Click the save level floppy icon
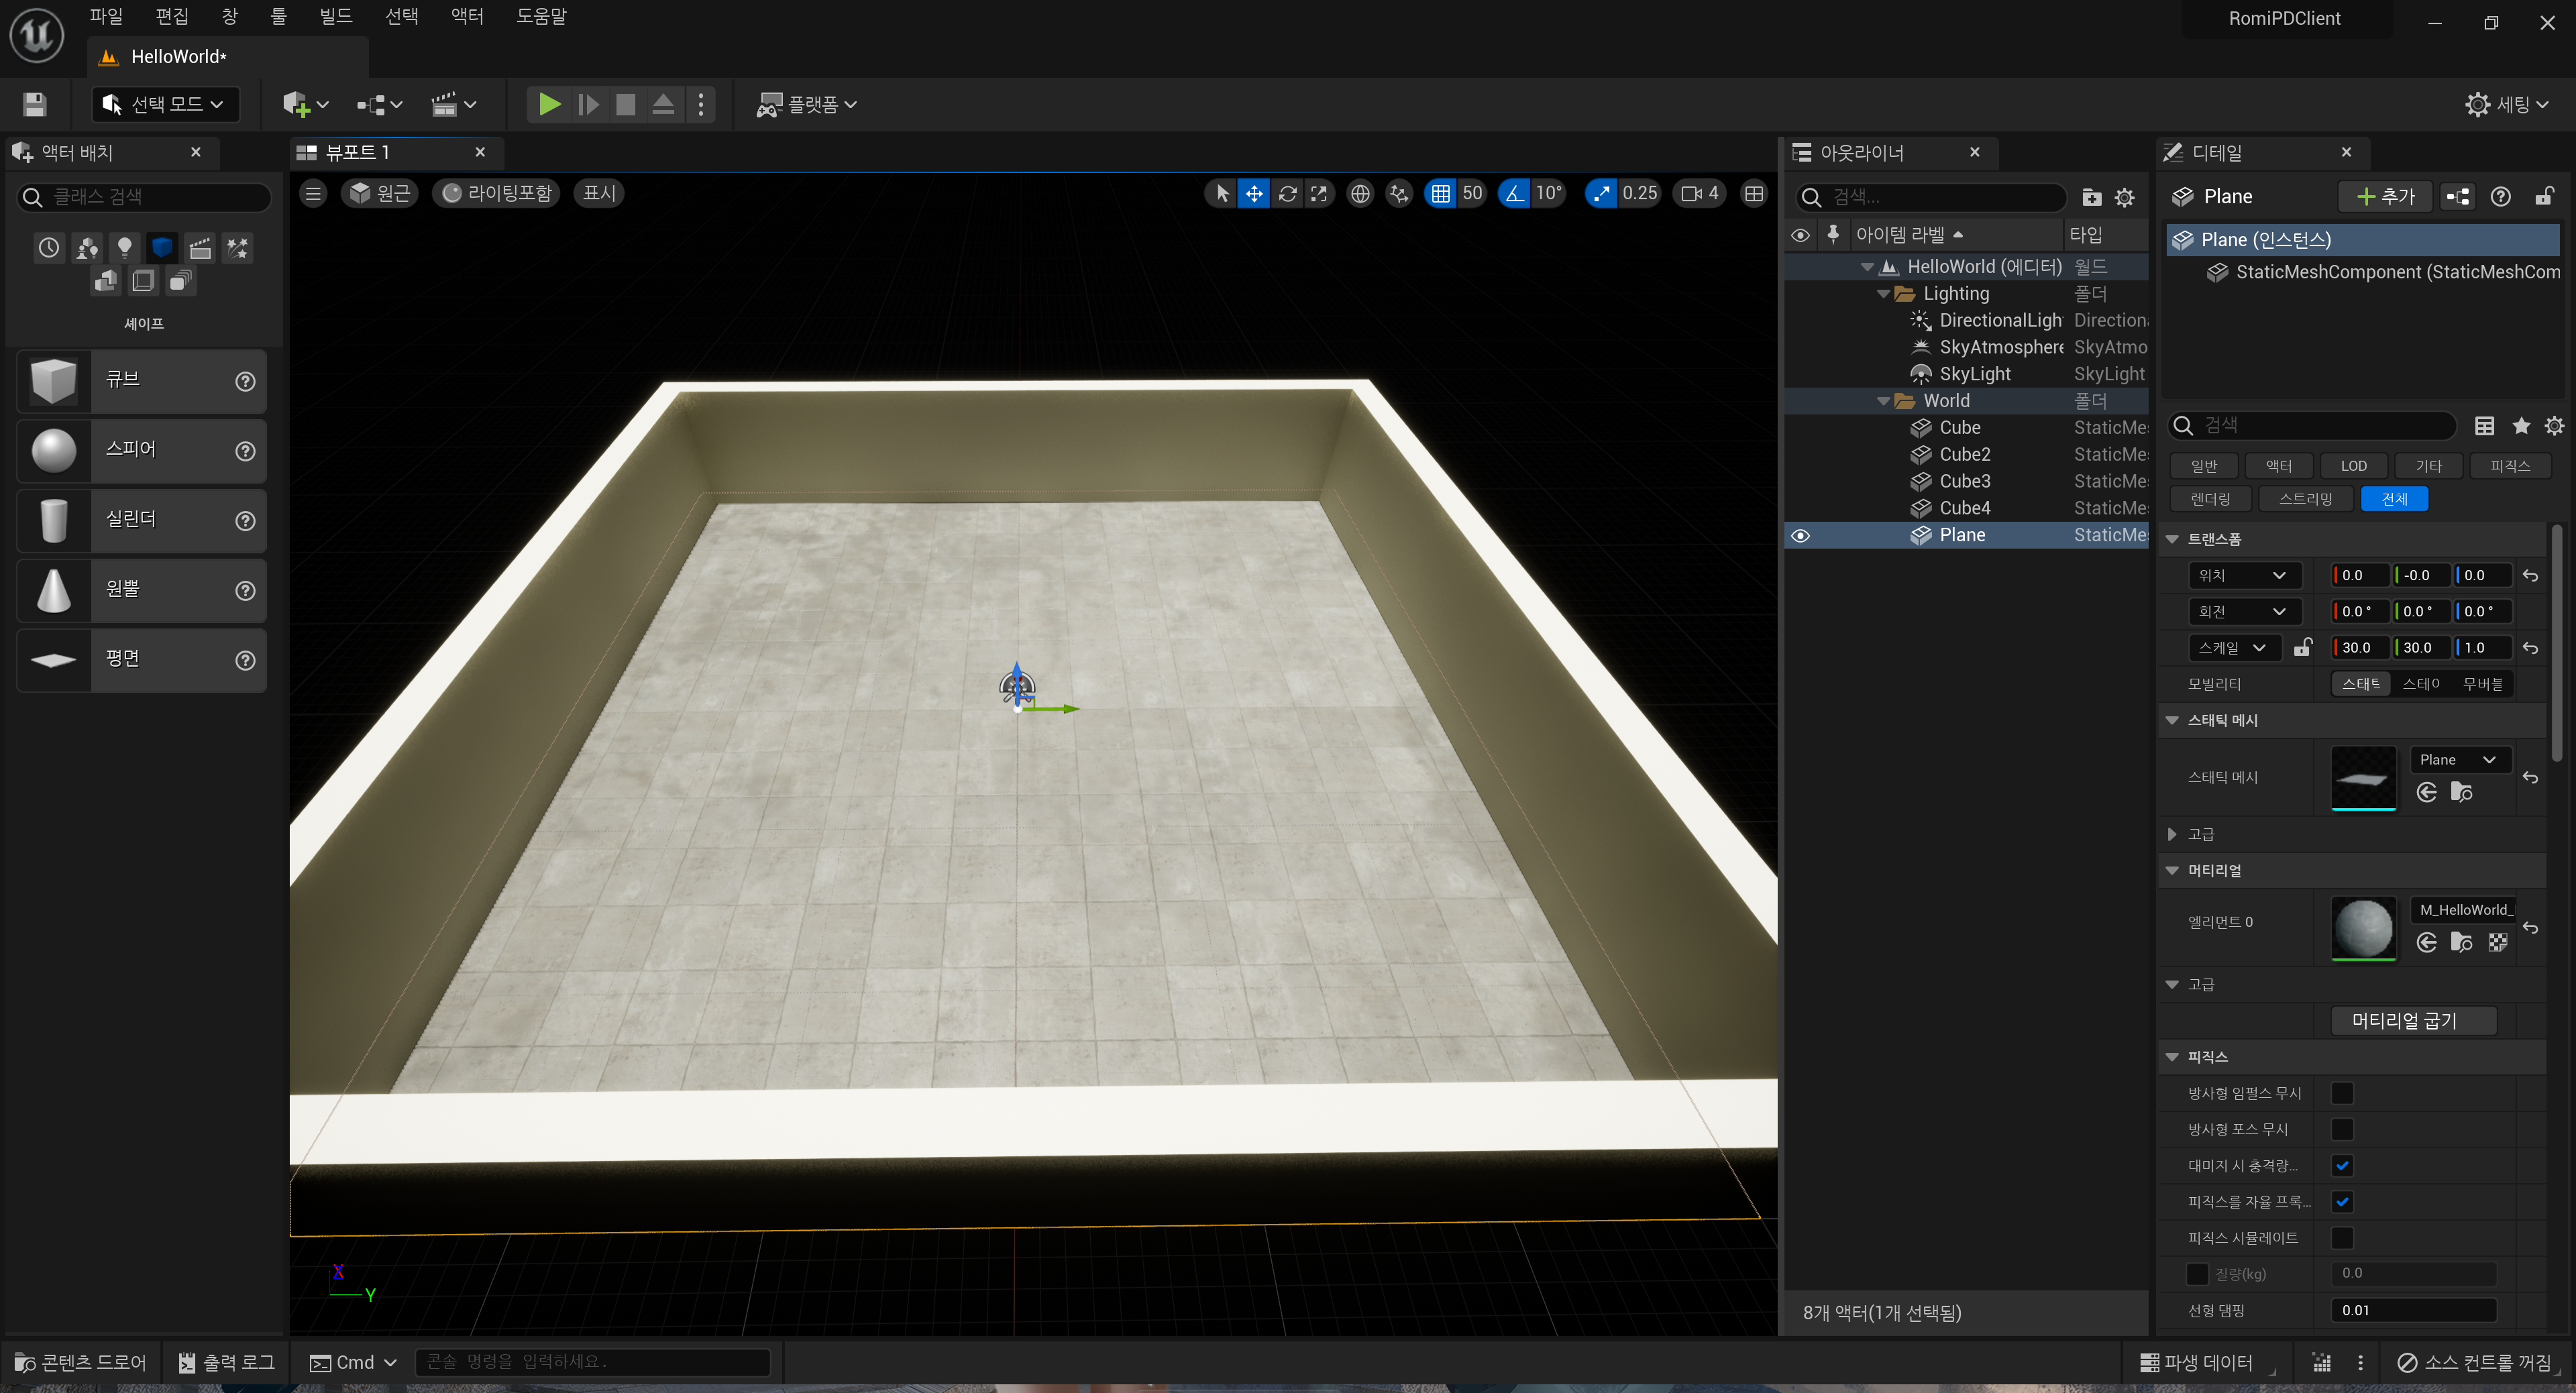Viewport: 2576px width, 1393px height. click(x=35, y=104)
